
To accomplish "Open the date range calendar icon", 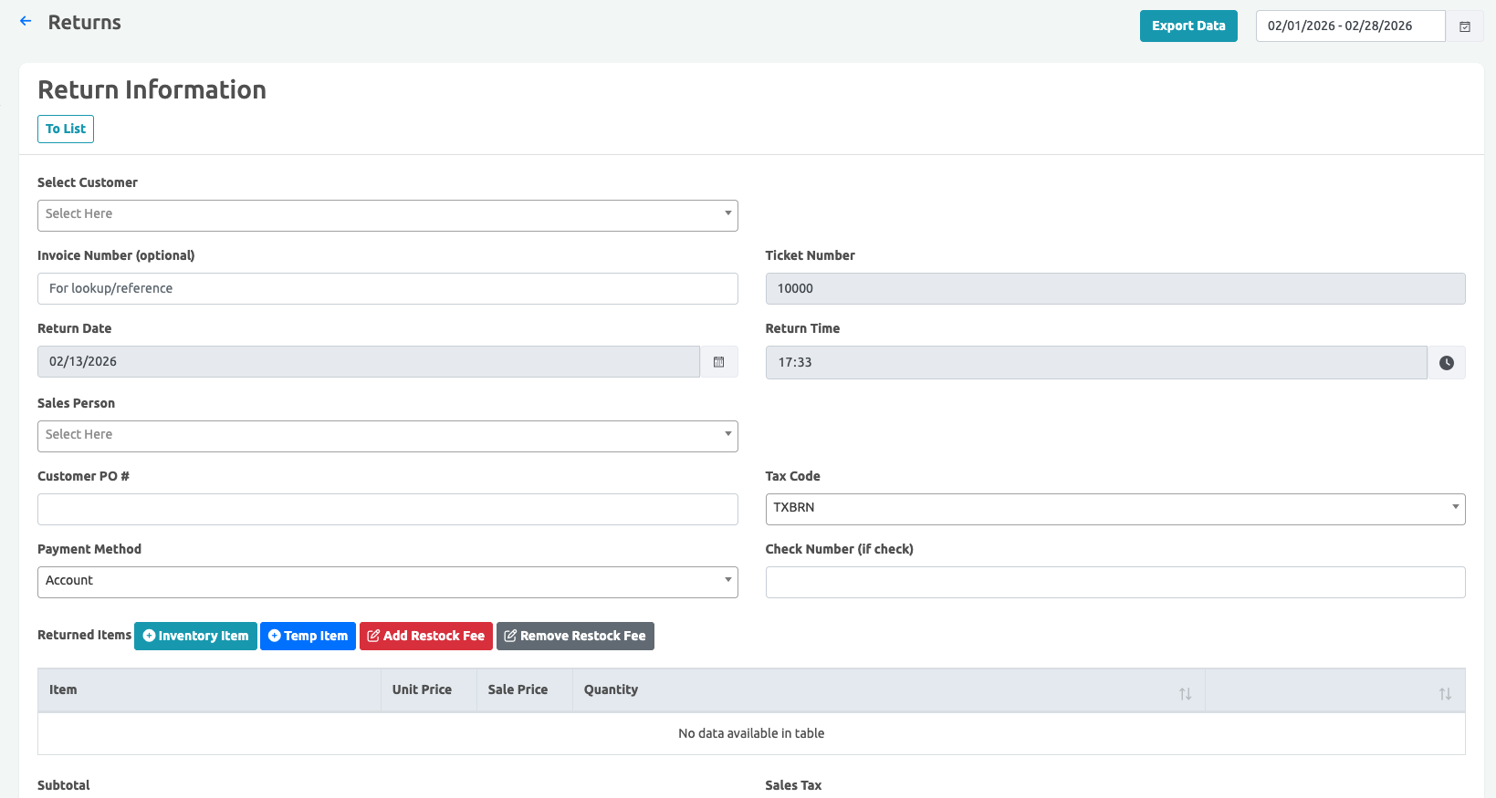I will pos(1464,26).
